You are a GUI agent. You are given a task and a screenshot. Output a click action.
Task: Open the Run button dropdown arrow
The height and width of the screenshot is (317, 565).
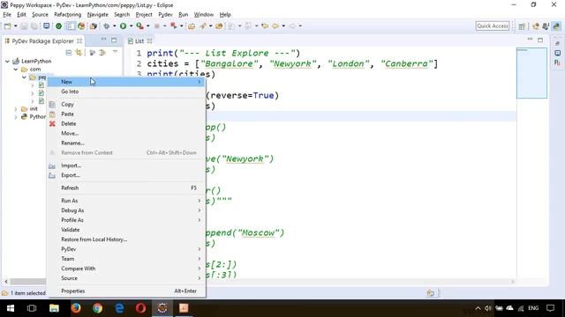coord(132,26)
